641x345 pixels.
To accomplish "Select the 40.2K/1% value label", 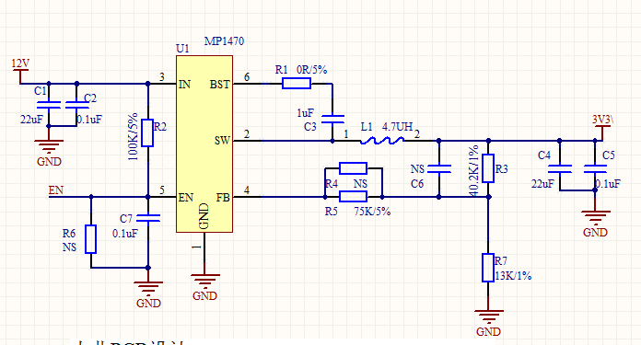I will click(473, 171).
